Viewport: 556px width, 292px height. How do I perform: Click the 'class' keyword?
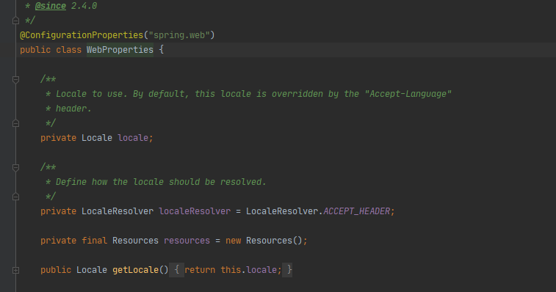pyautogui.click(x=69, y=50)
